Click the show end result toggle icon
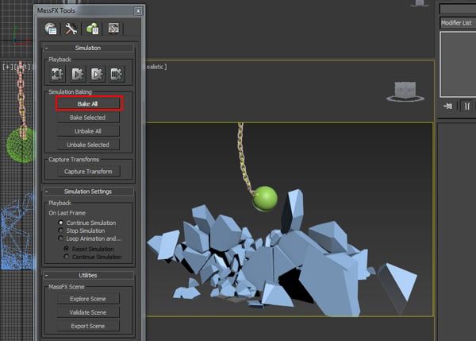The height and width of the screenshot is (341, 476). [x=467, y=107]
